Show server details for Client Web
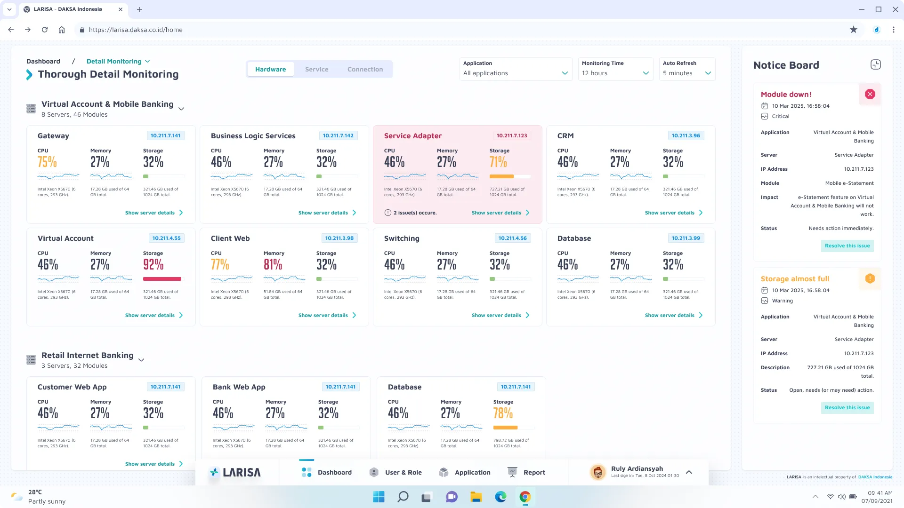The image size is (904, 508). [327, 316]
